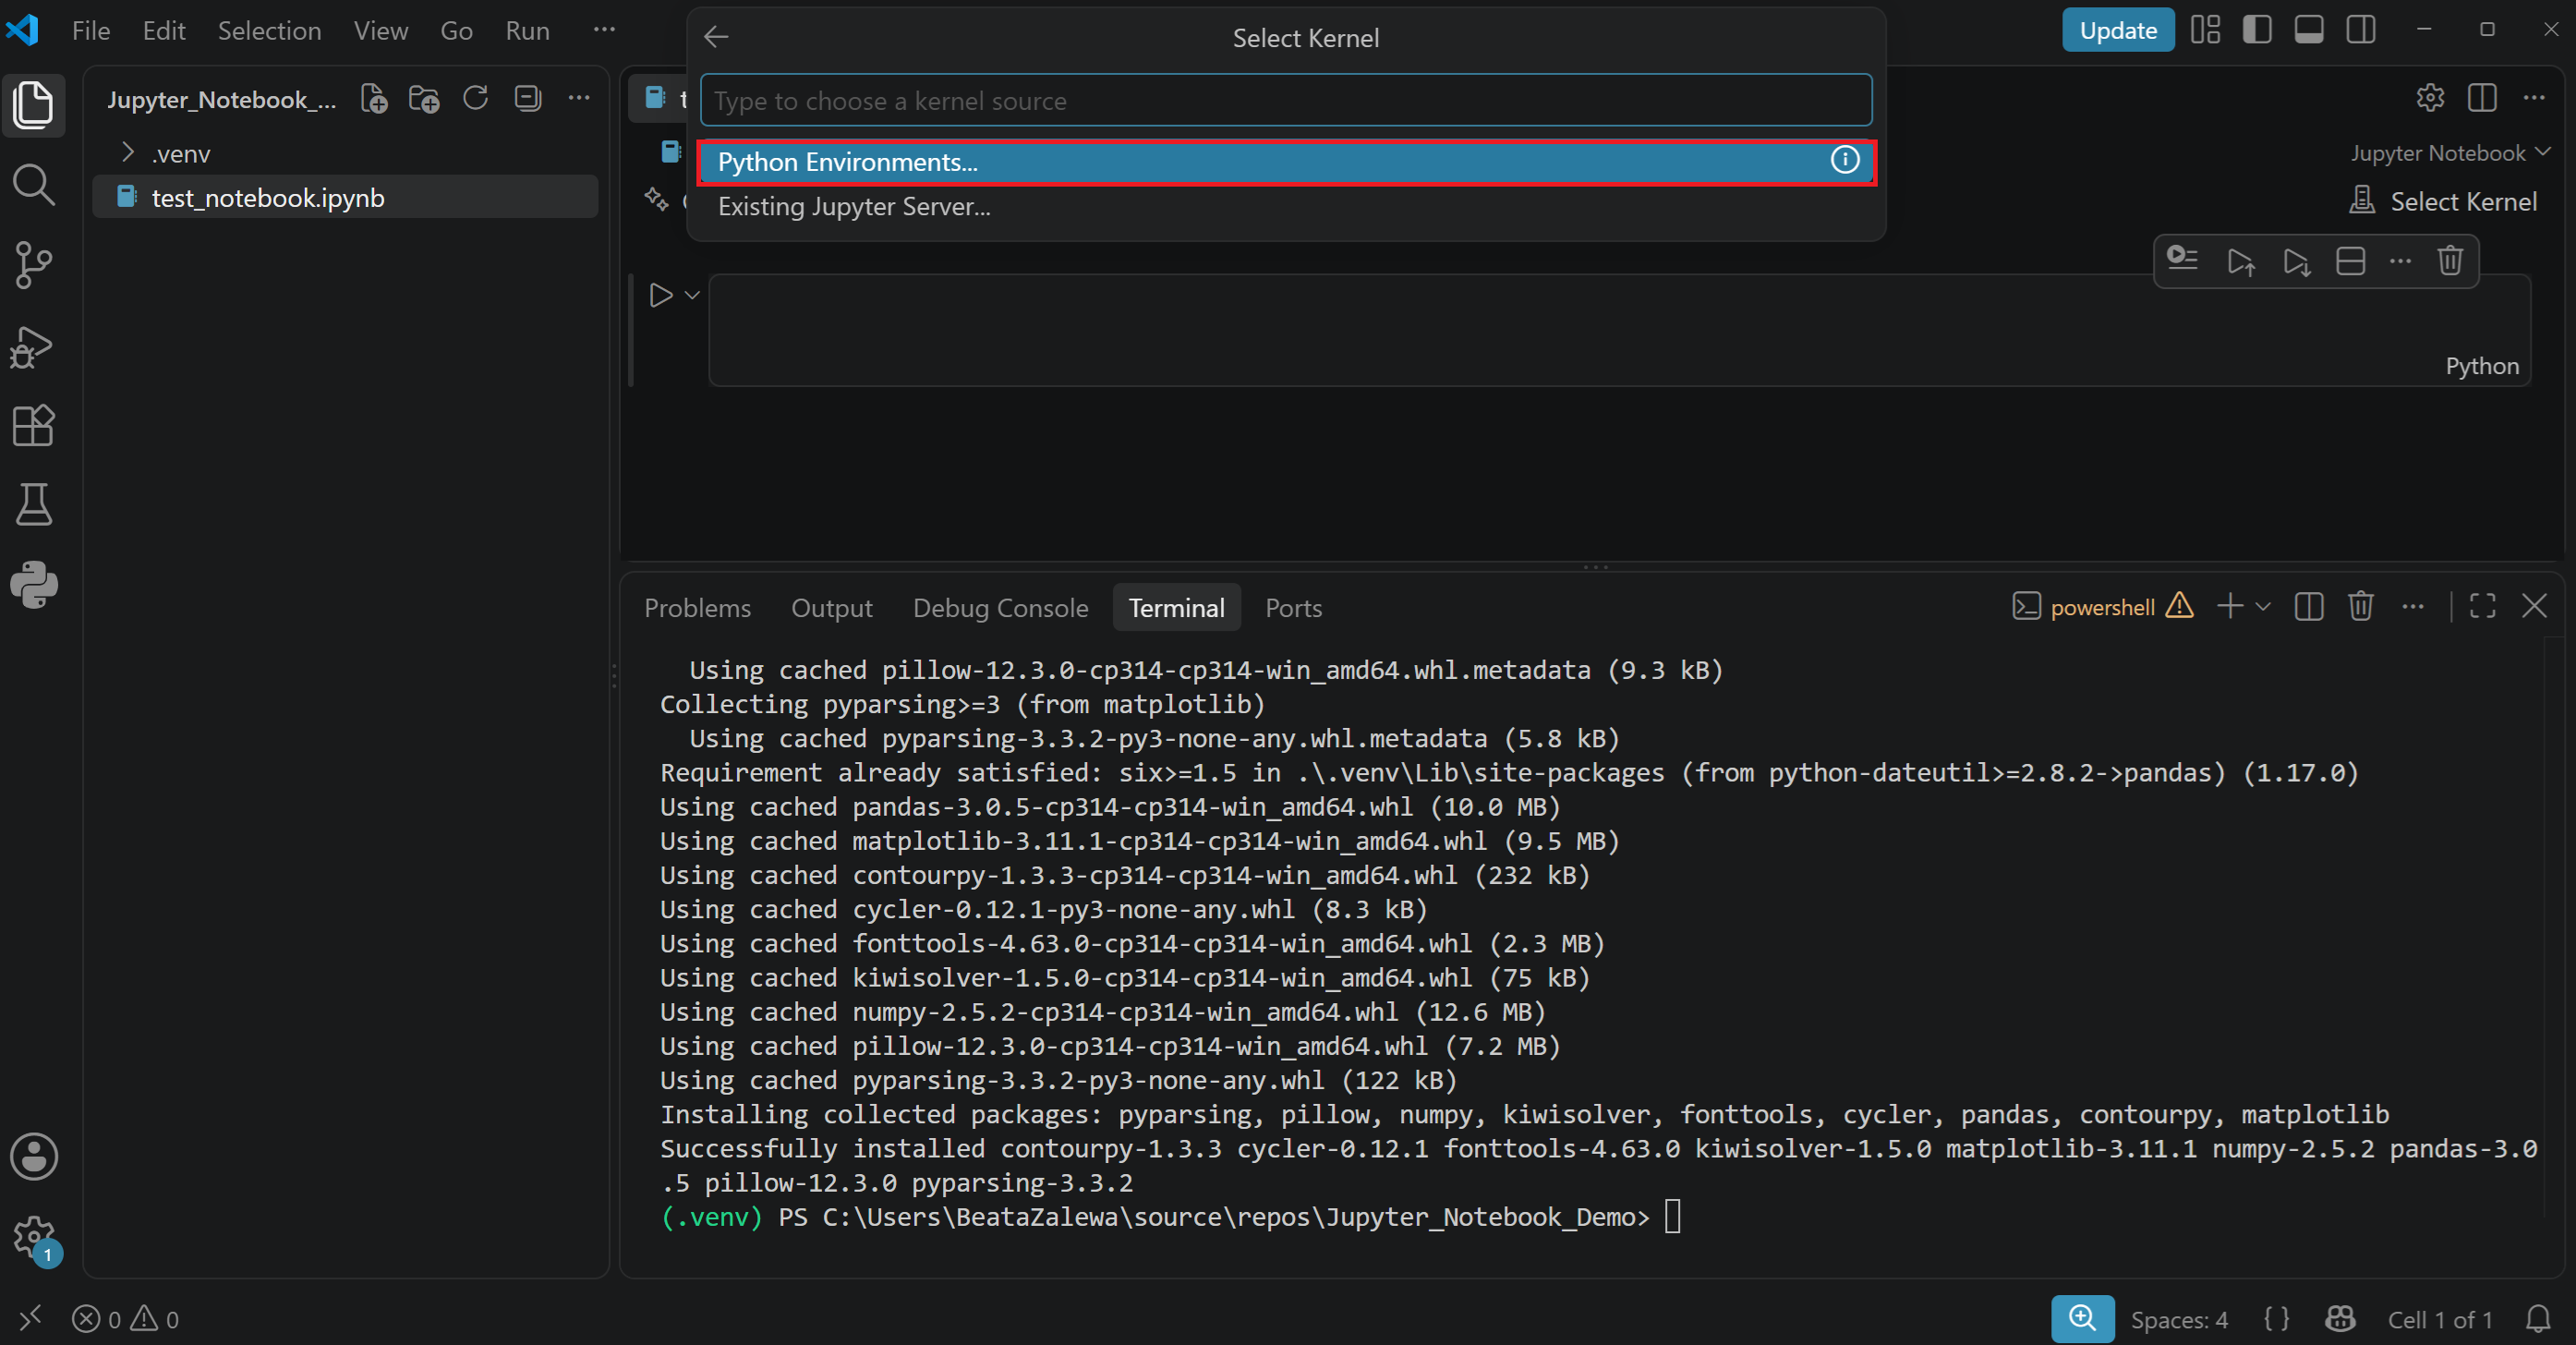Open the hidden menus ellipsis in menu bar

[604, 30]
